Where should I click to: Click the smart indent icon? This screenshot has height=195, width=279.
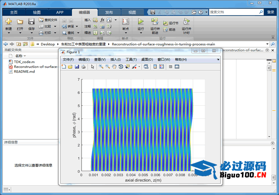point(95,33)
